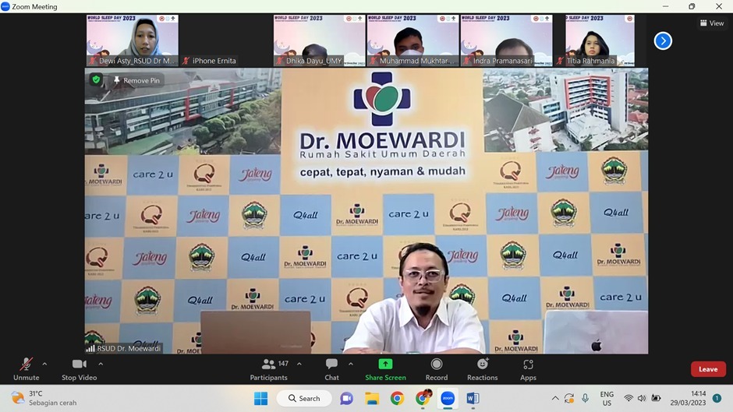
Task: Open the Chat panel
Action: click(x=331, y=368)
